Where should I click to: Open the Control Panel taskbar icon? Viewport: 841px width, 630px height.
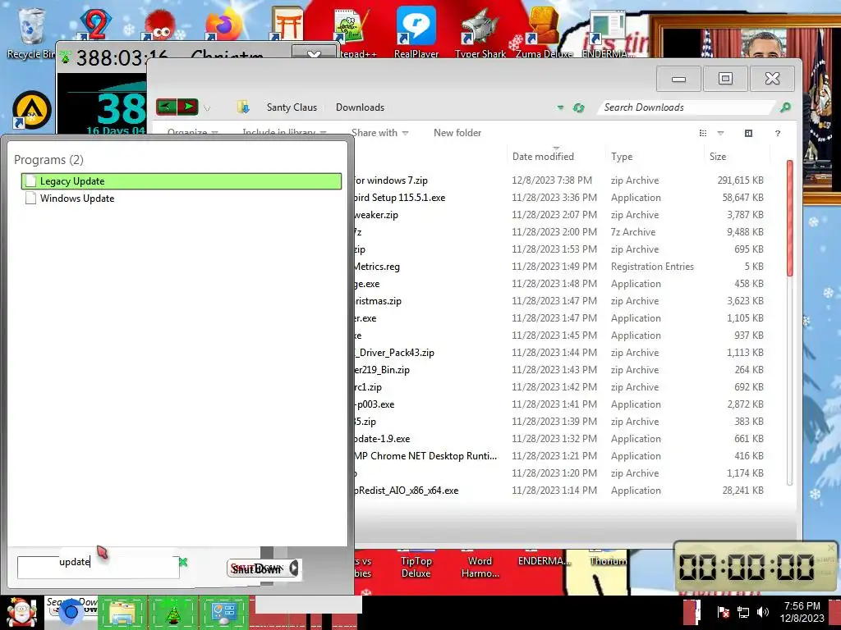tap(223, 613)
